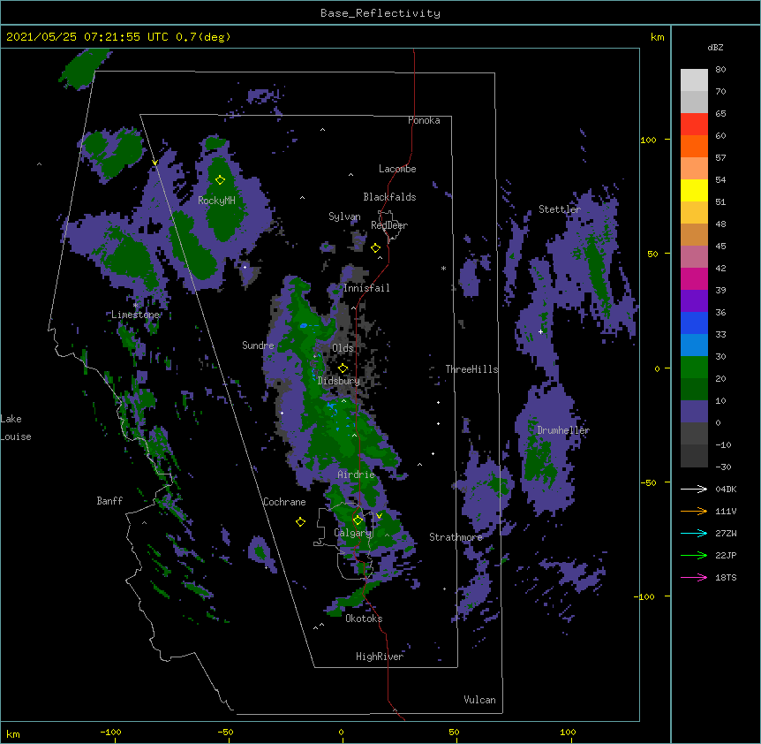Pick the magenta 39-42 dBZ legend swatch

pyautogui.click(x=694, y=278)
